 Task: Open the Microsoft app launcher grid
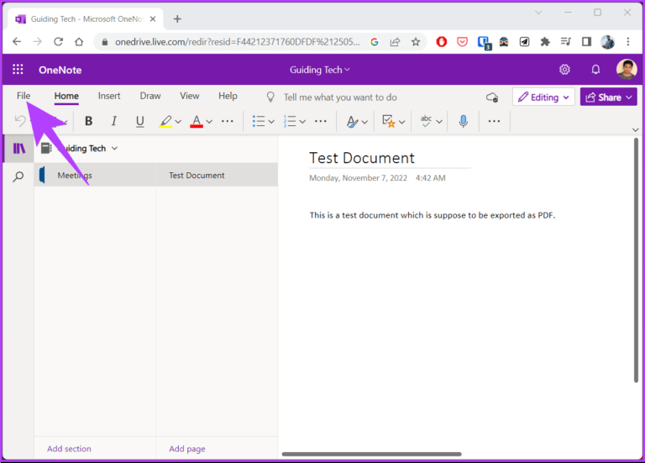tap(18, 70)
